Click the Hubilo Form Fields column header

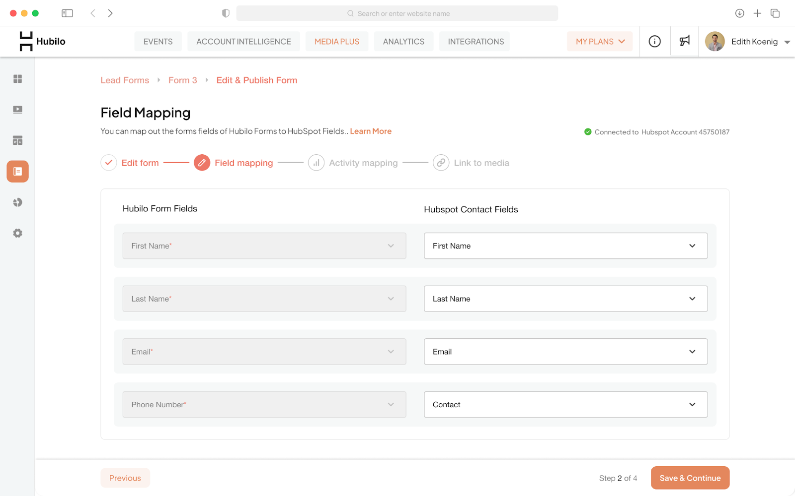click(x=160, y=209)
